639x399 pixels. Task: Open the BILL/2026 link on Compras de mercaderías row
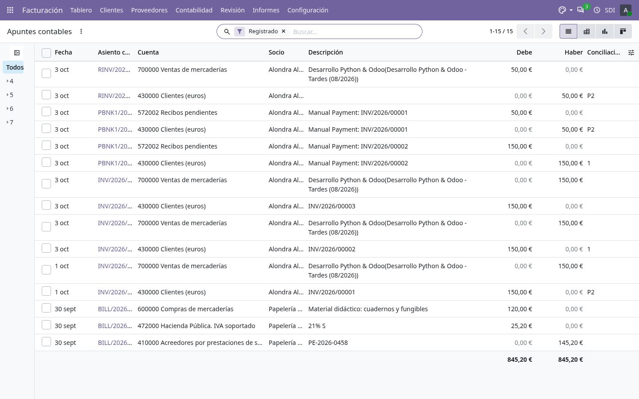115,309
